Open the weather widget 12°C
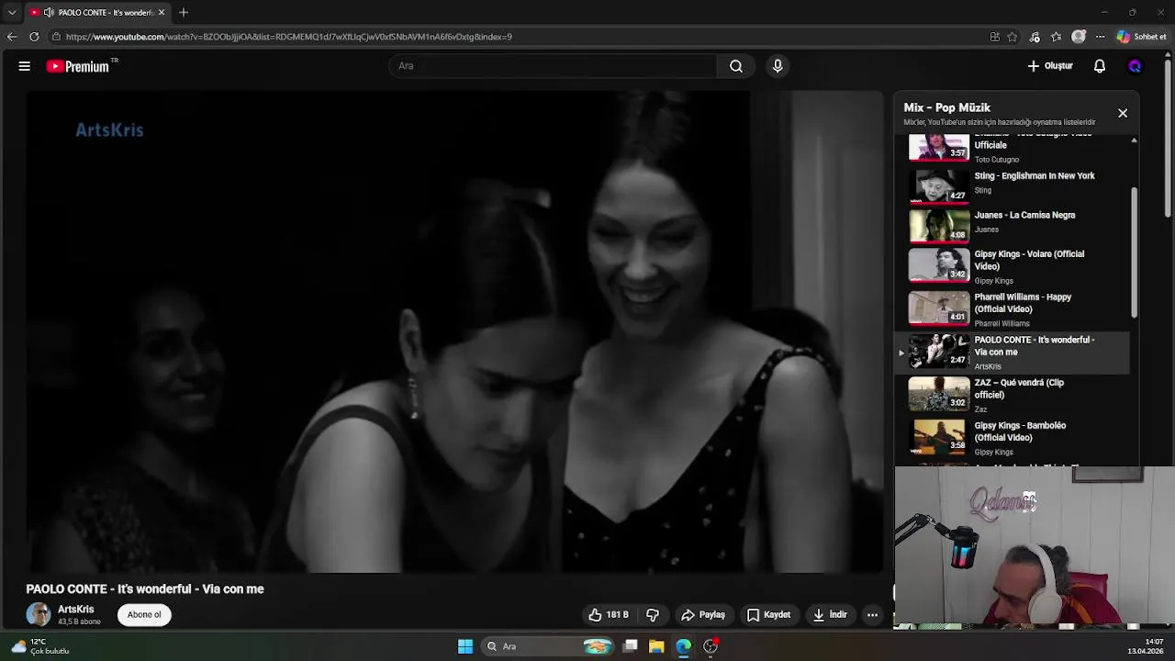 [41, 646]
